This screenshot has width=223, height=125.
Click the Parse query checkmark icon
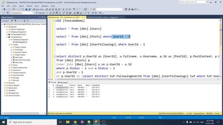click(50, 13)
